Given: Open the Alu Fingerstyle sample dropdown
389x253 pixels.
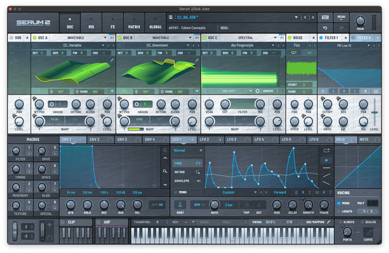Looking at the screenshot, I should pyautogui.click(x=273, y=45).
